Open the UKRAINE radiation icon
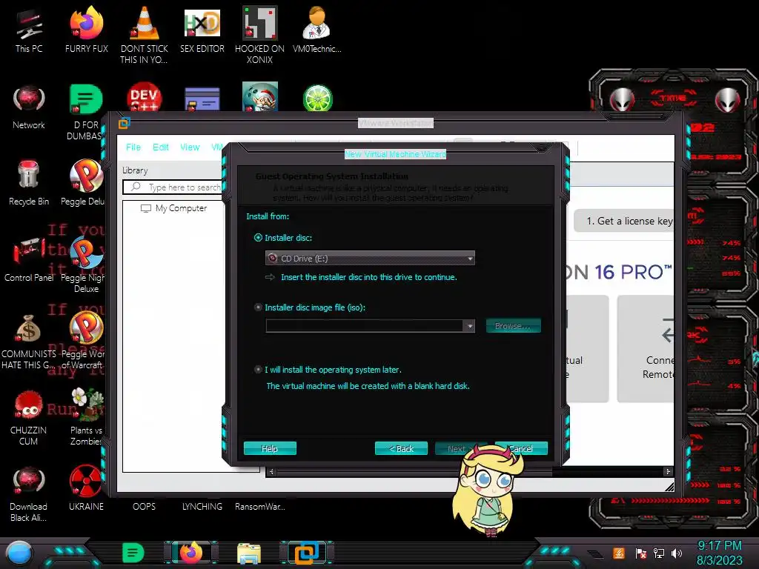 pyautogui.click(x=86, y=489)
